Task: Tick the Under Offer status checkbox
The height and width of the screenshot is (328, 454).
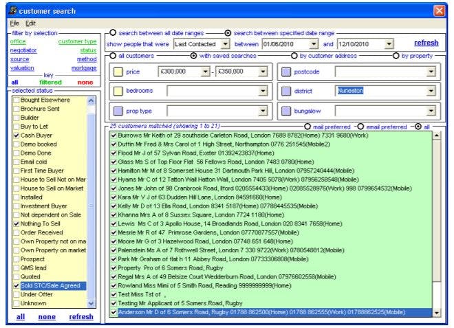Action: coord(17,294)
